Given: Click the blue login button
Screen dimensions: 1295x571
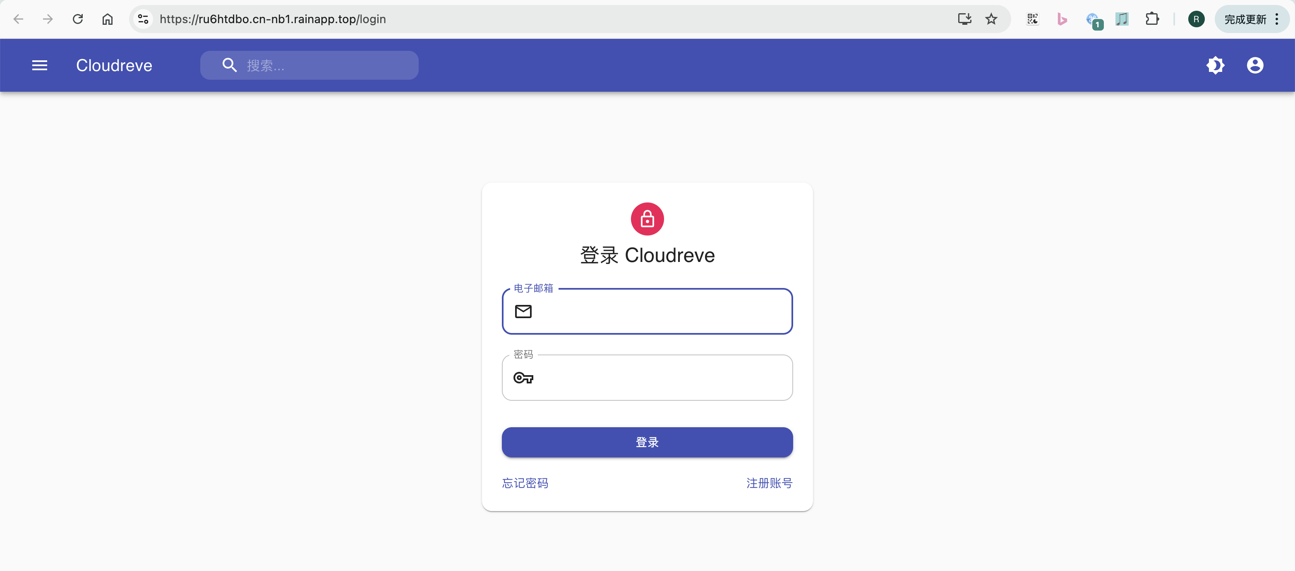Looking at the screenshot, I should [x=647, y=442].
